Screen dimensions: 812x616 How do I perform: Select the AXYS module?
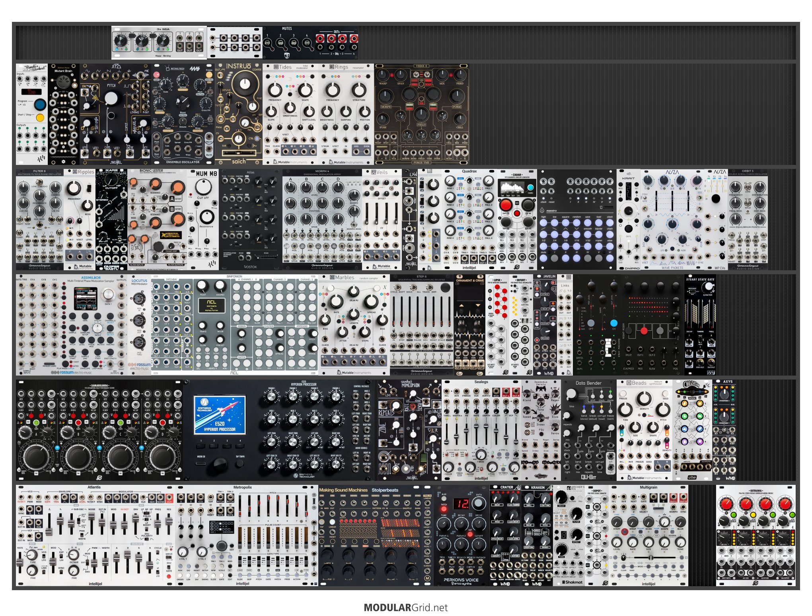[x=724, y=430]
